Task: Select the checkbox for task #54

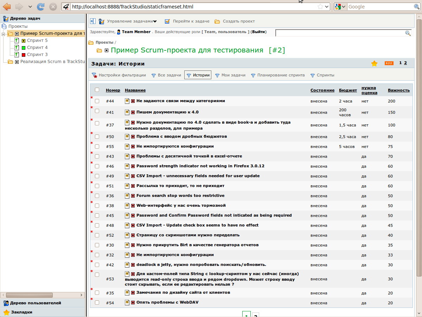Action: tap(97, 303)
